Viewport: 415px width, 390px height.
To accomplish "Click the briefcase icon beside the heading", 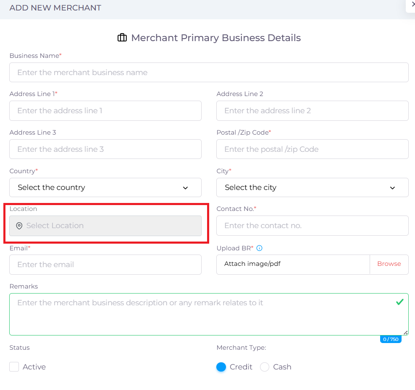I will [122, 38].
